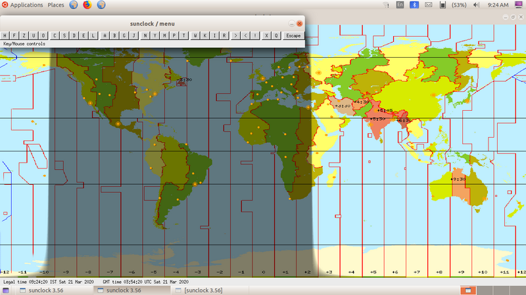Click the F key button in sunclock menu
526x295 pixels.
(x=14, y=35)
